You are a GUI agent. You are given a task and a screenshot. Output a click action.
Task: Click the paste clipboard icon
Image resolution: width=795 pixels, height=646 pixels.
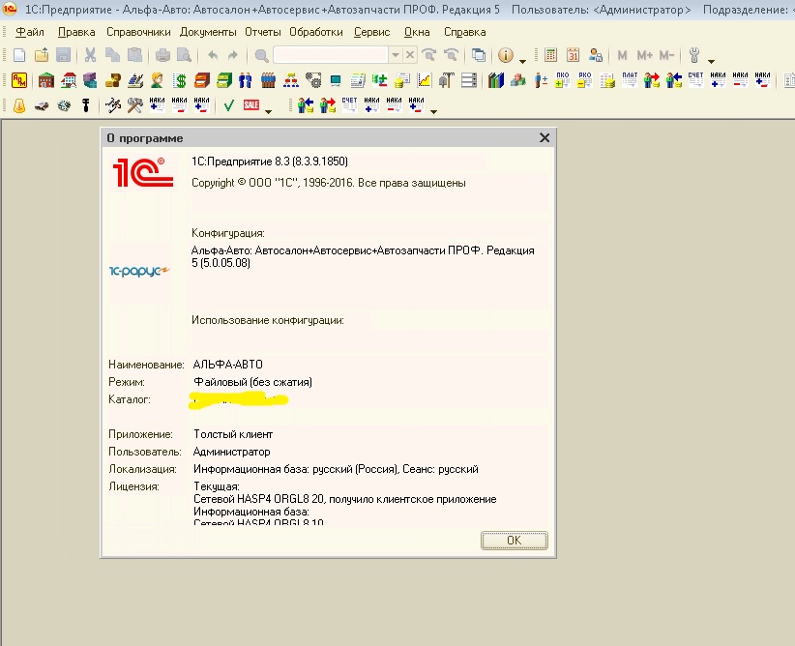coord(134,55)
